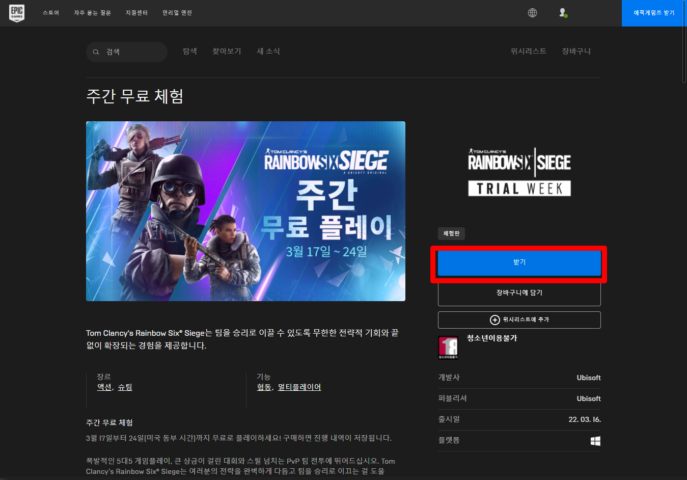Open the 멀티플레이어 feature link
The height and width of the screenshot is (480, 687).
299,387
